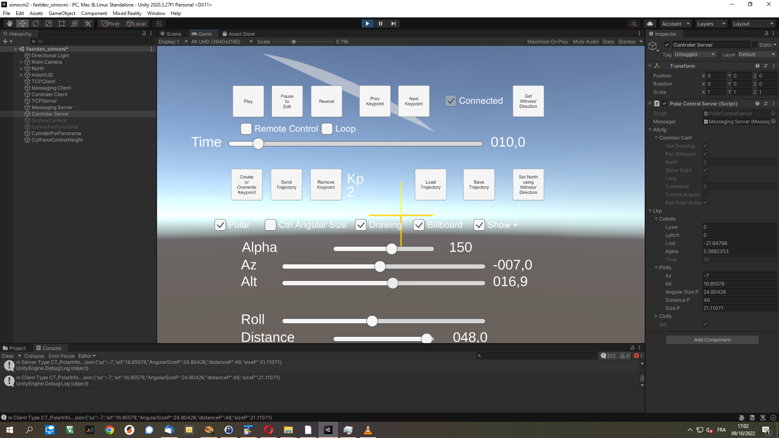779x438 pixels.
Task: Select the Rect transform tool
Action: coord(62,24)
